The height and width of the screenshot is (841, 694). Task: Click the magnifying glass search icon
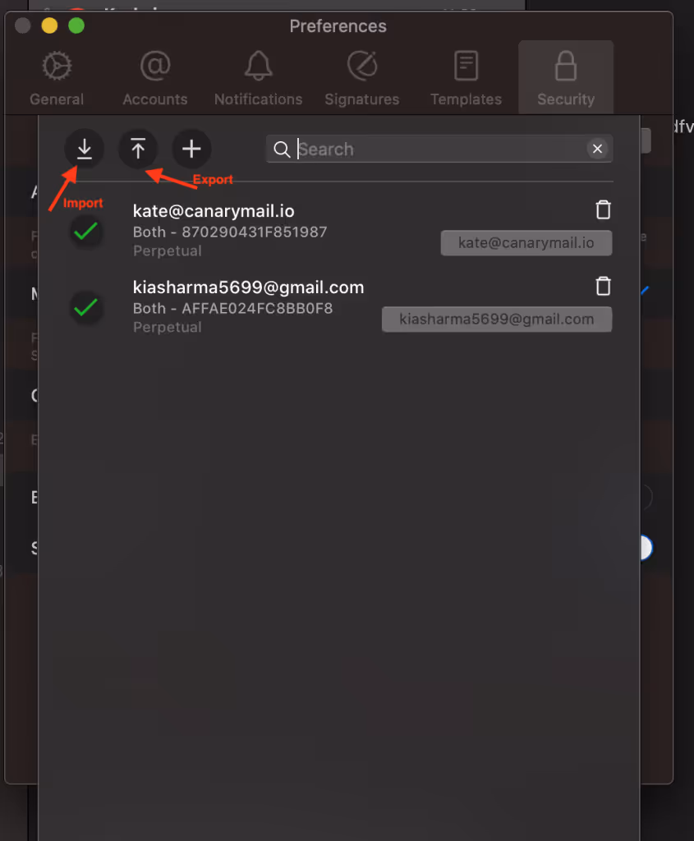282,149
